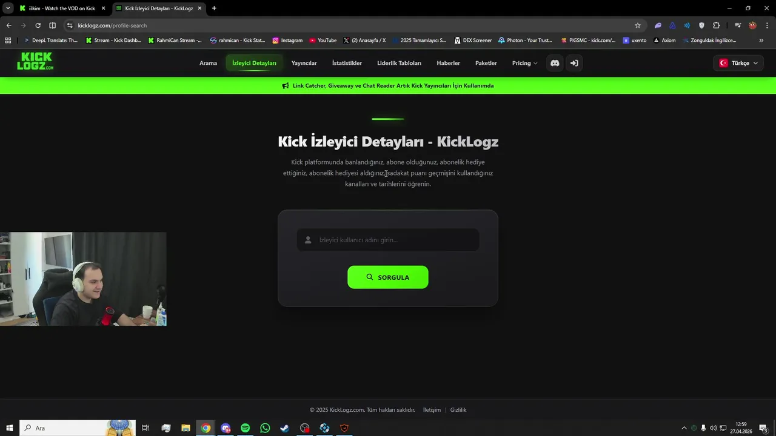Open the RahmiCan Stream bookmark

coord(175,41)
